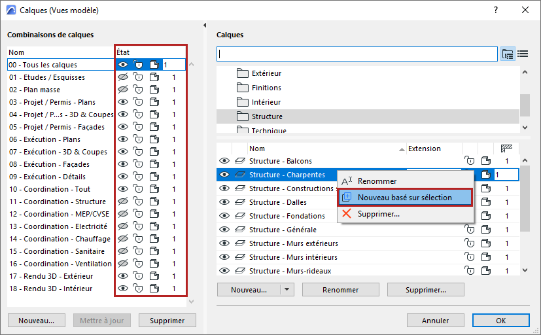Click solid-model icon of 09 - Exécution - Détails
The height and width of the screenshot is (335, 541).
pyautogui.click(x=154, y=177)
